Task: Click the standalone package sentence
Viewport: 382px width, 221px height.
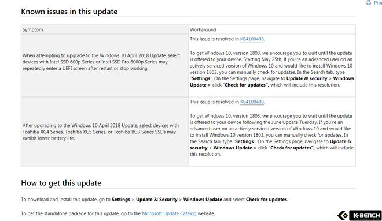Action: pos(118,213)
